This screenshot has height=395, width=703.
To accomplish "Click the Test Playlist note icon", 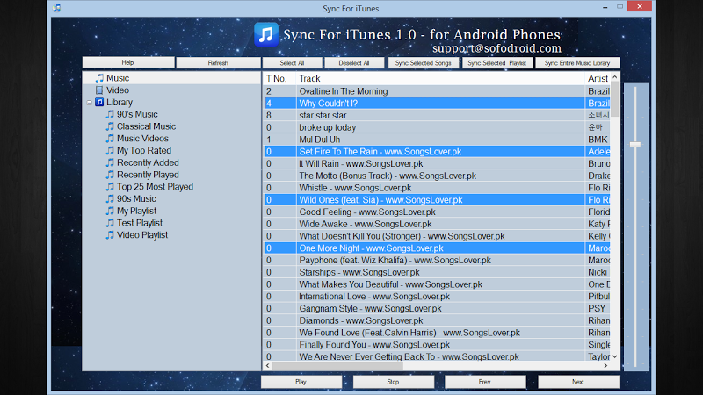I will point(110,223).
